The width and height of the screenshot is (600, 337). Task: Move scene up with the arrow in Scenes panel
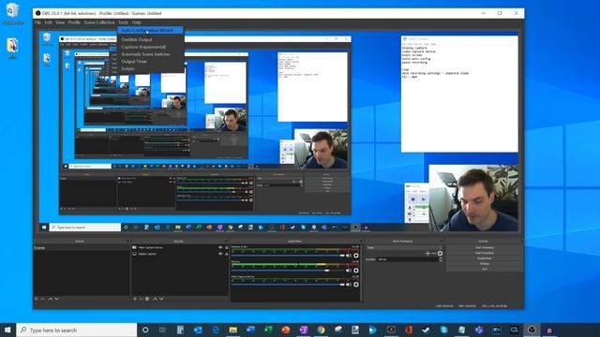(x=50, y=299)
